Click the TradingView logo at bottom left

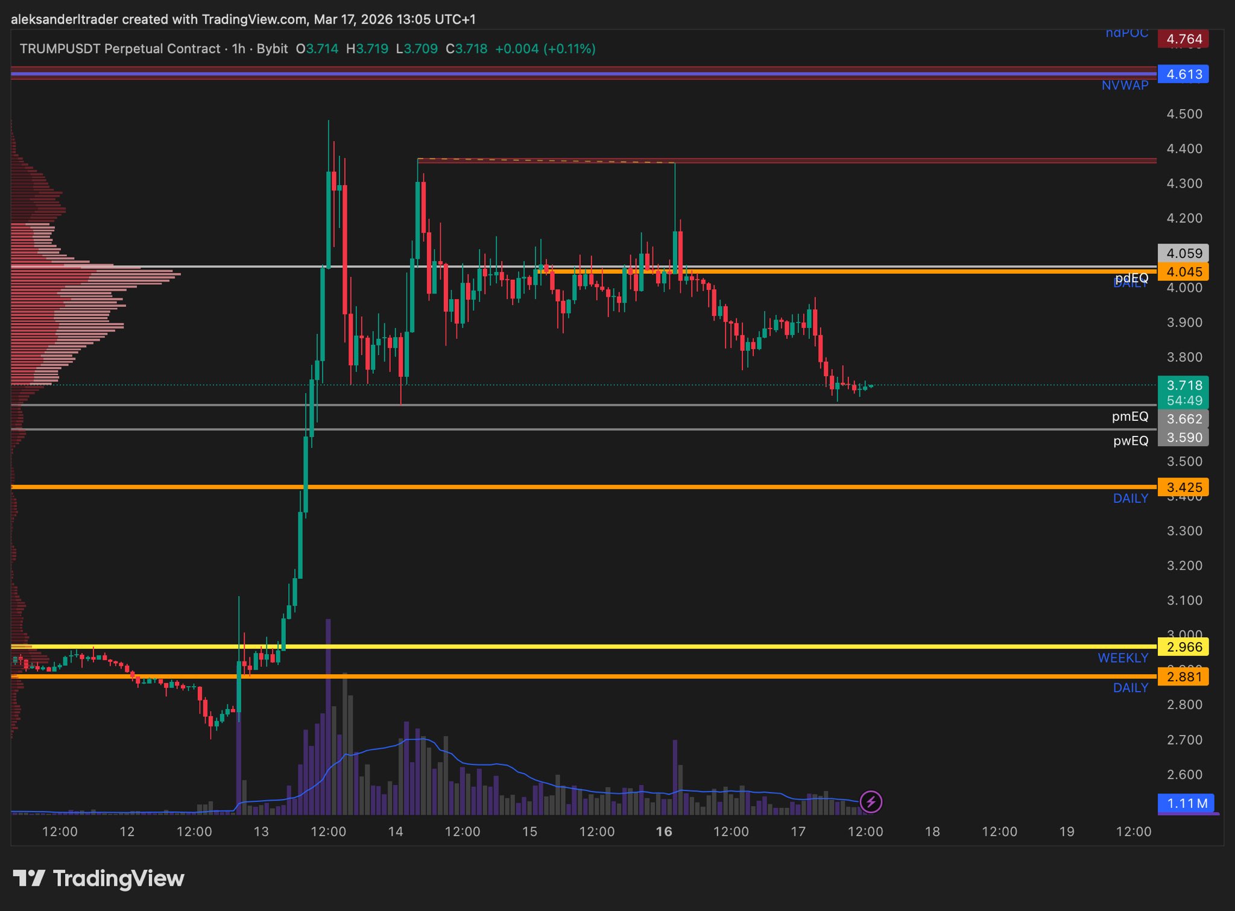pos(98,878)
